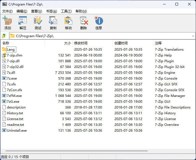This screenshot has width=196, height=160.
Task: Click the size value 1 068 544
Action: pyautogui.click(x=63, y=96)
